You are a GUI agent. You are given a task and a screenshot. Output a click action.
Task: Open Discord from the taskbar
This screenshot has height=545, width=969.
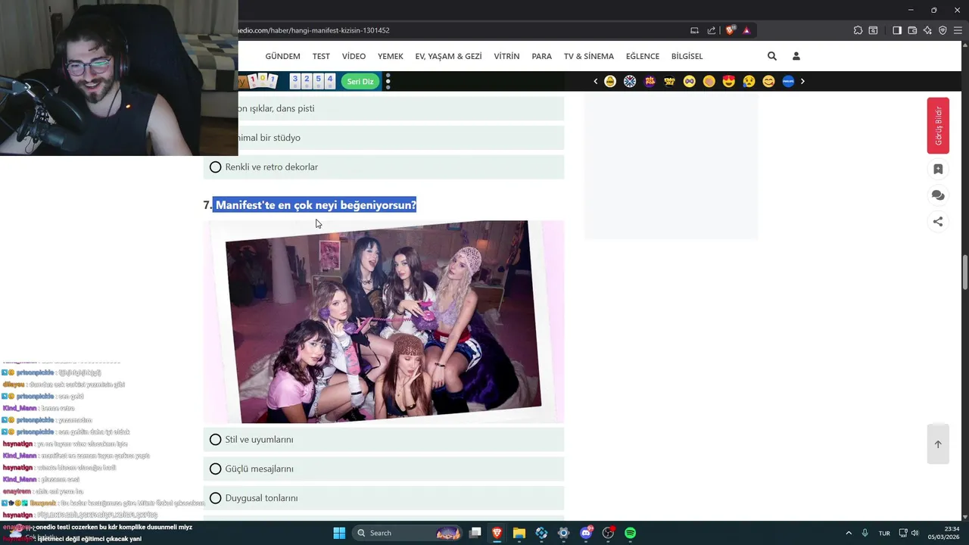point(586,533)
